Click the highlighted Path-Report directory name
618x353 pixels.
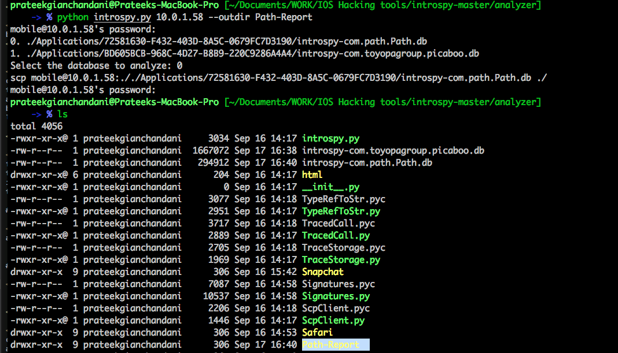(x=330, y=345)
